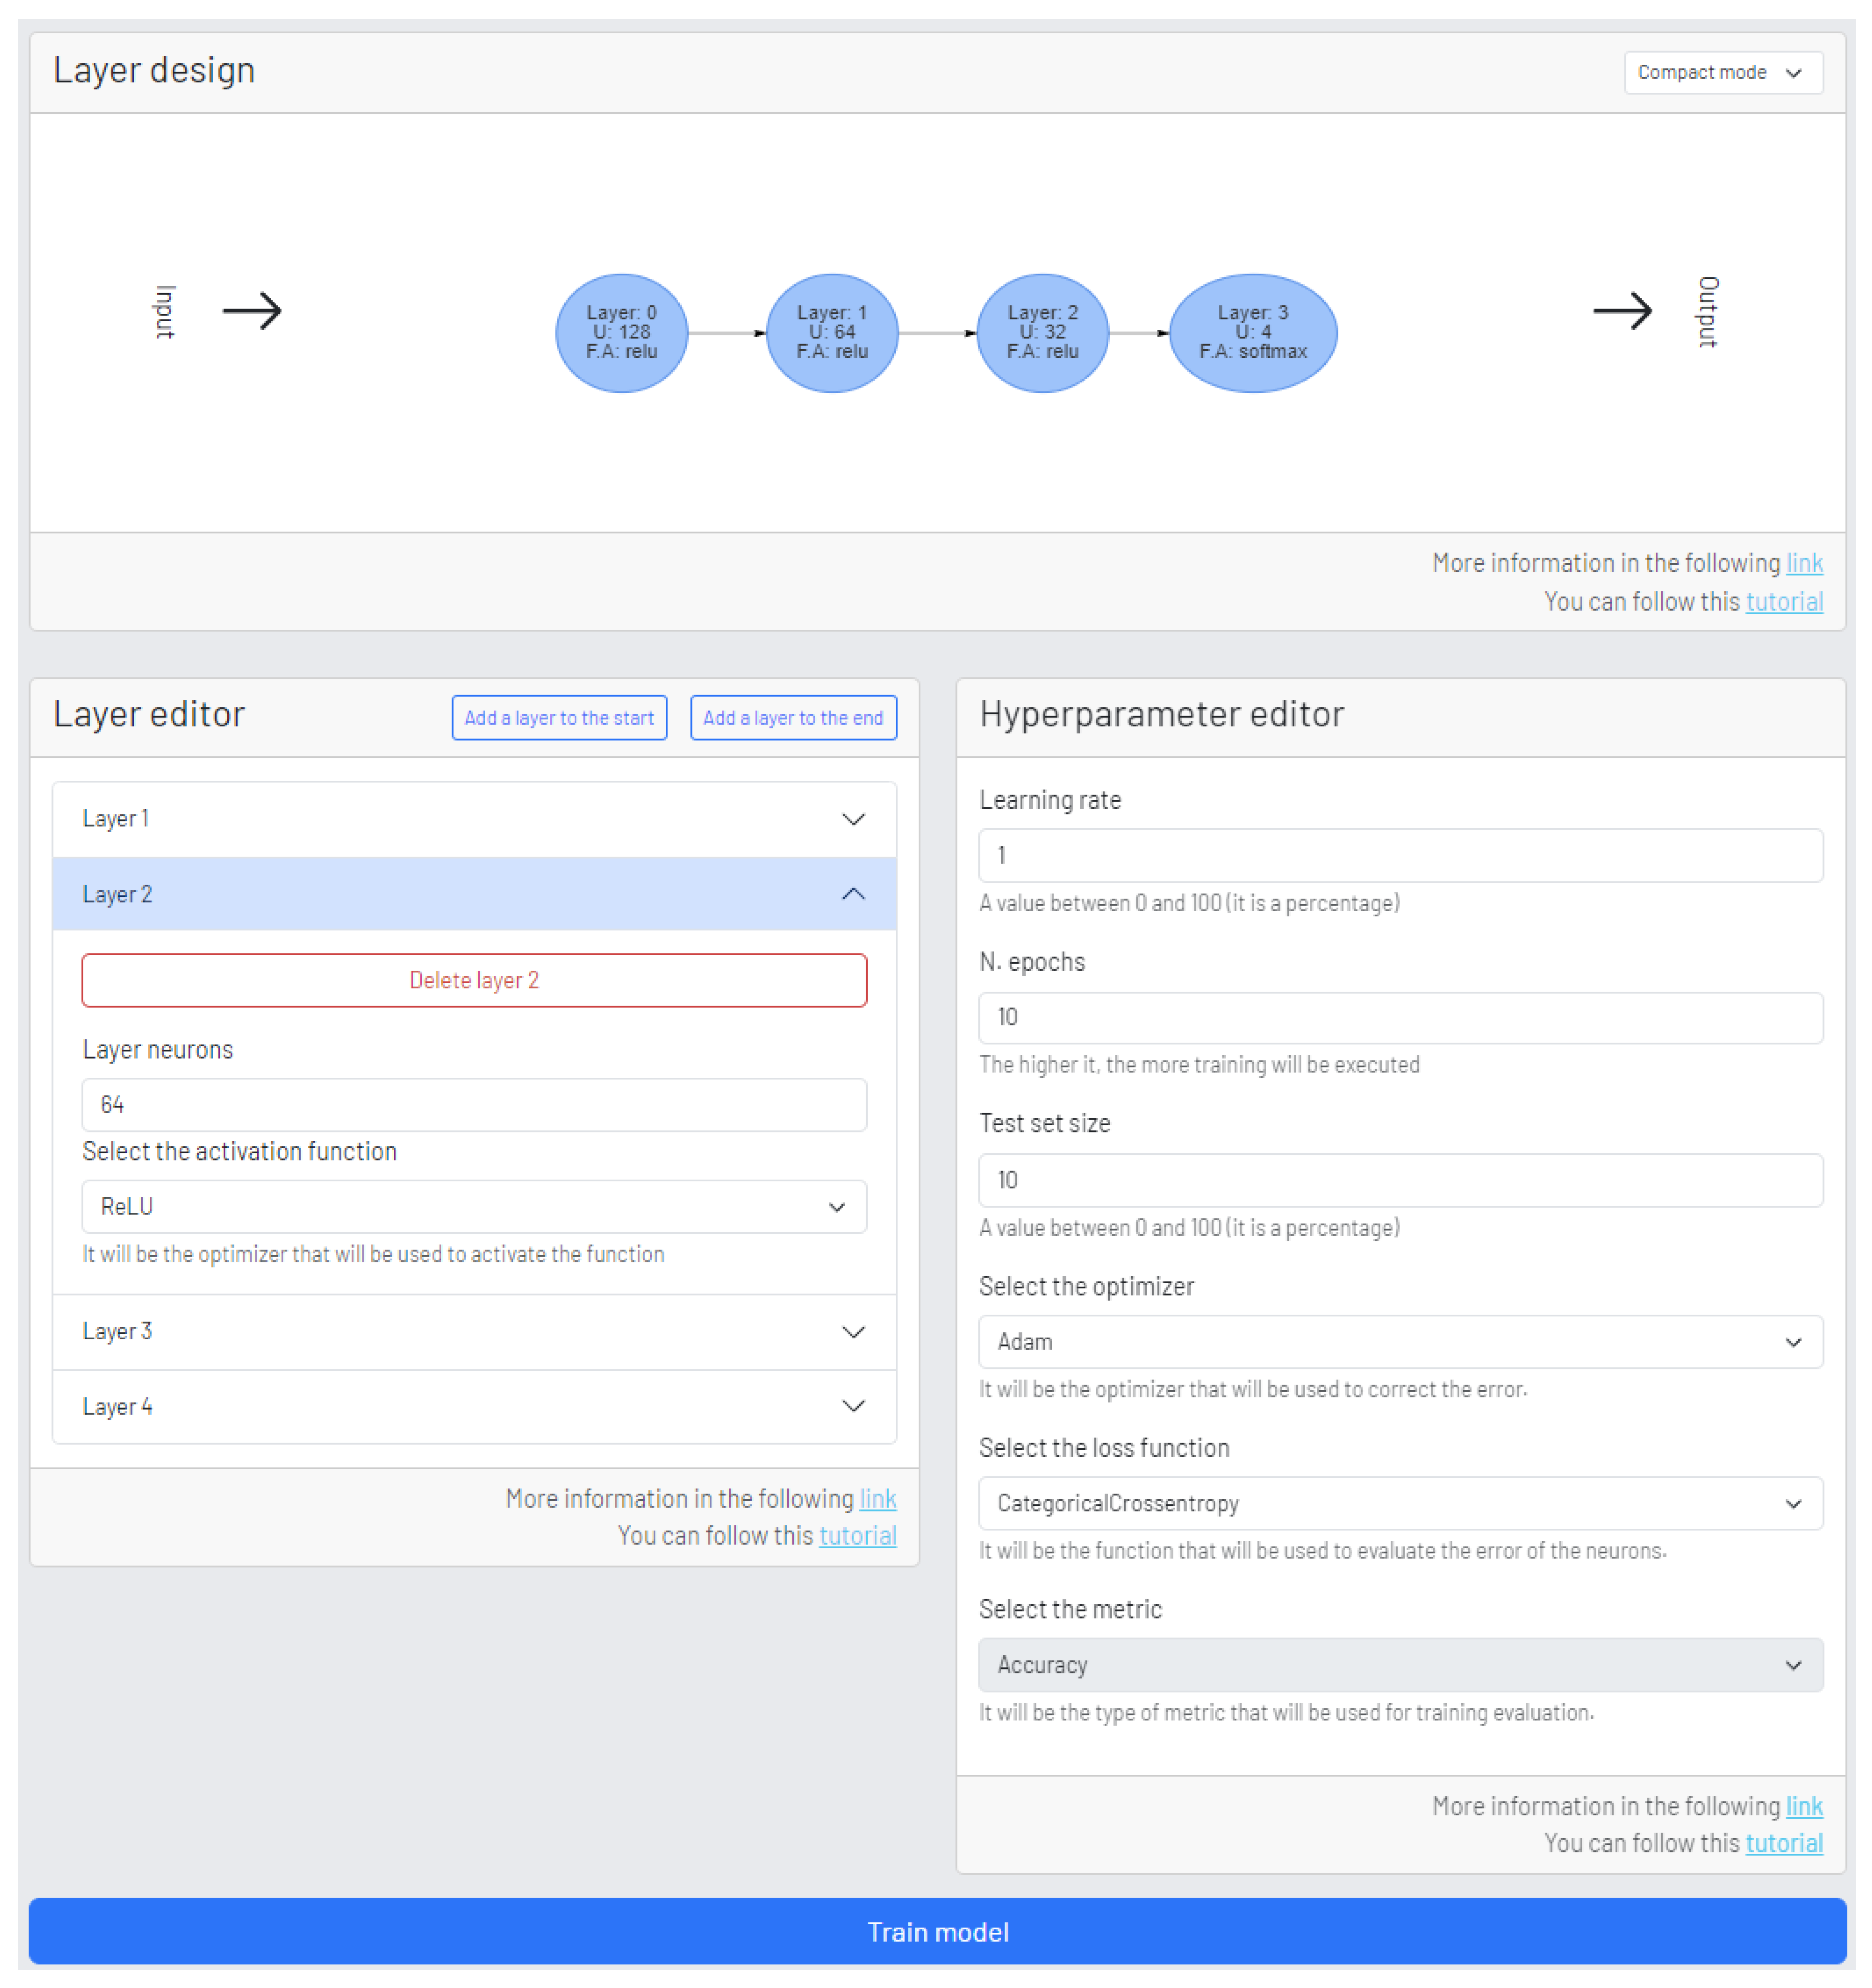Viewport: 1872px width, 1988px height.
Task: Expand the Layer 4 accordion item
Action: (473, 1406)
